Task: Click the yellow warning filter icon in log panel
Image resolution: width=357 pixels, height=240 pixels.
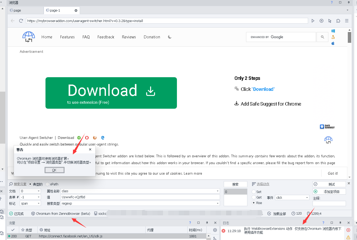Action: tap(348, 237)
